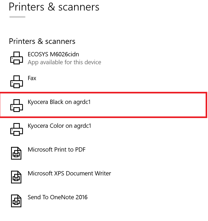
Task: Open the Send To OneNote 2016 label
Action: [x=57, y=197]
